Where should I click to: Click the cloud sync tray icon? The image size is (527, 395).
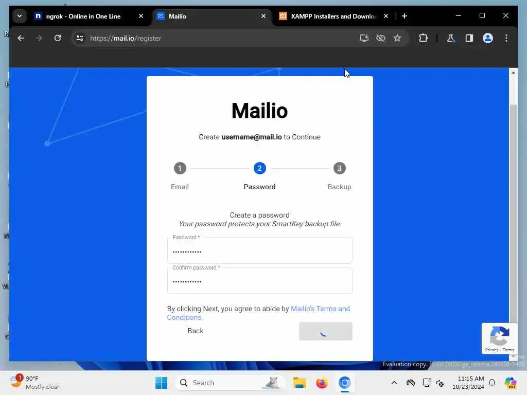pos(410,383)
